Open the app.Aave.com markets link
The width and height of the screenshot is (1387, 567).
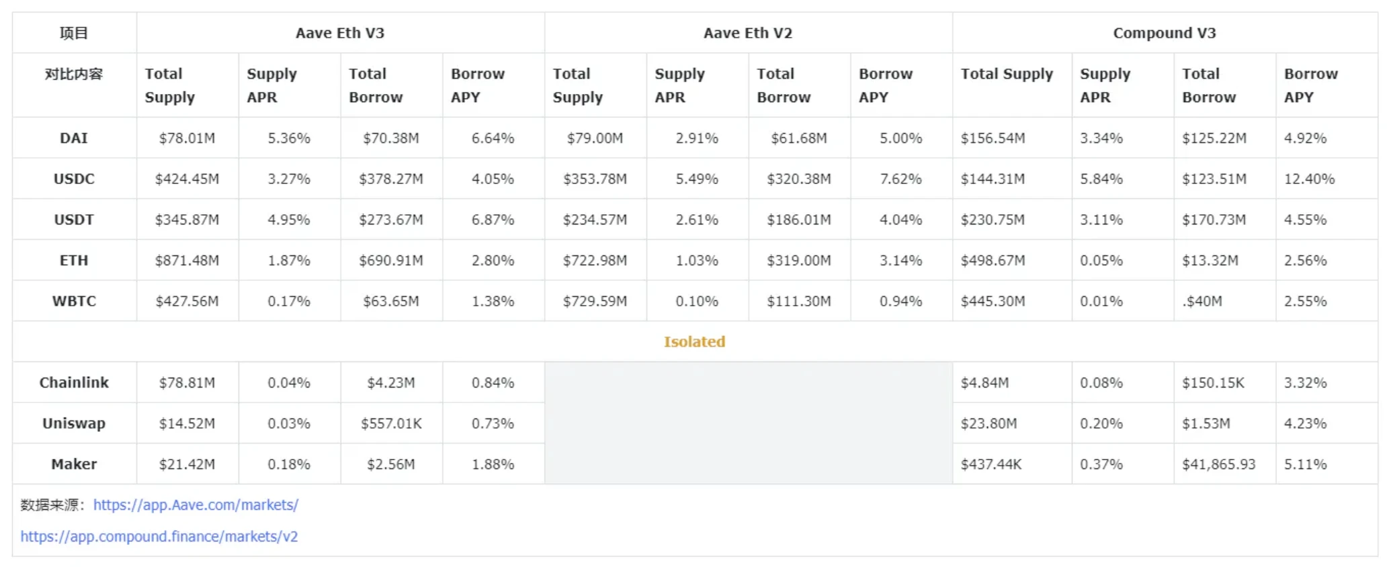coord(196,505)
